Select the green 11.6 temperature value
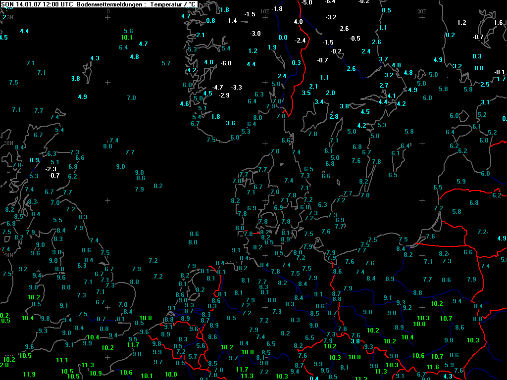The width and height of the screenshot is (507, 380). (433, 367)
